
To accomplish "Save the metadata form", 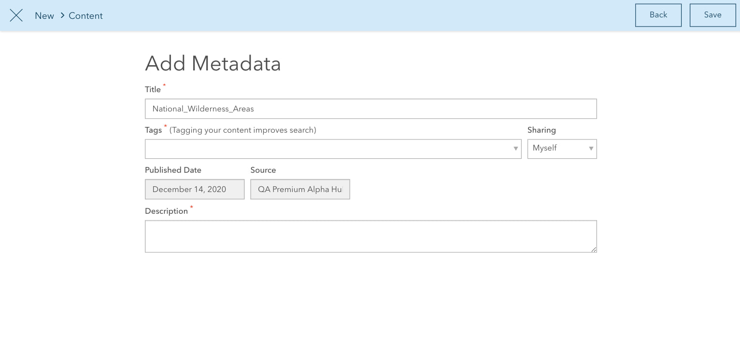I will coord(712,15).
